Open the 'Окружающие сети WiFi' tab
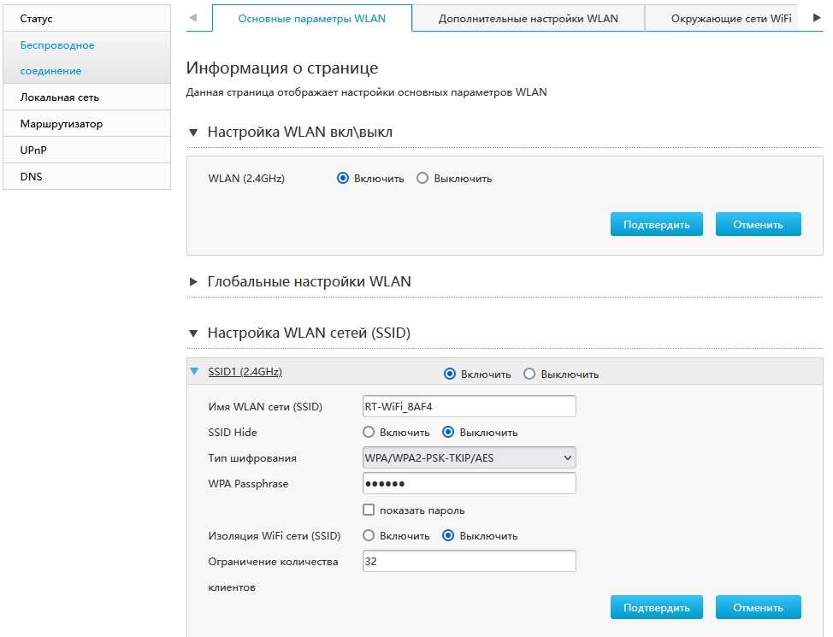Image resolution: width=833 pixels, height=637 pixels. 730,18
